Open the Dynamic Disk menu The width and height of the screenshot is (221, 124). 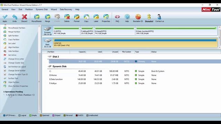(x=41, y=9)
